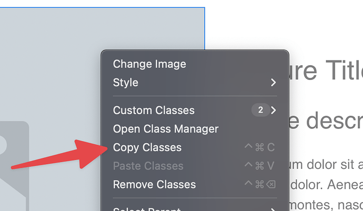Select the description subheading text

pos(326,121)
